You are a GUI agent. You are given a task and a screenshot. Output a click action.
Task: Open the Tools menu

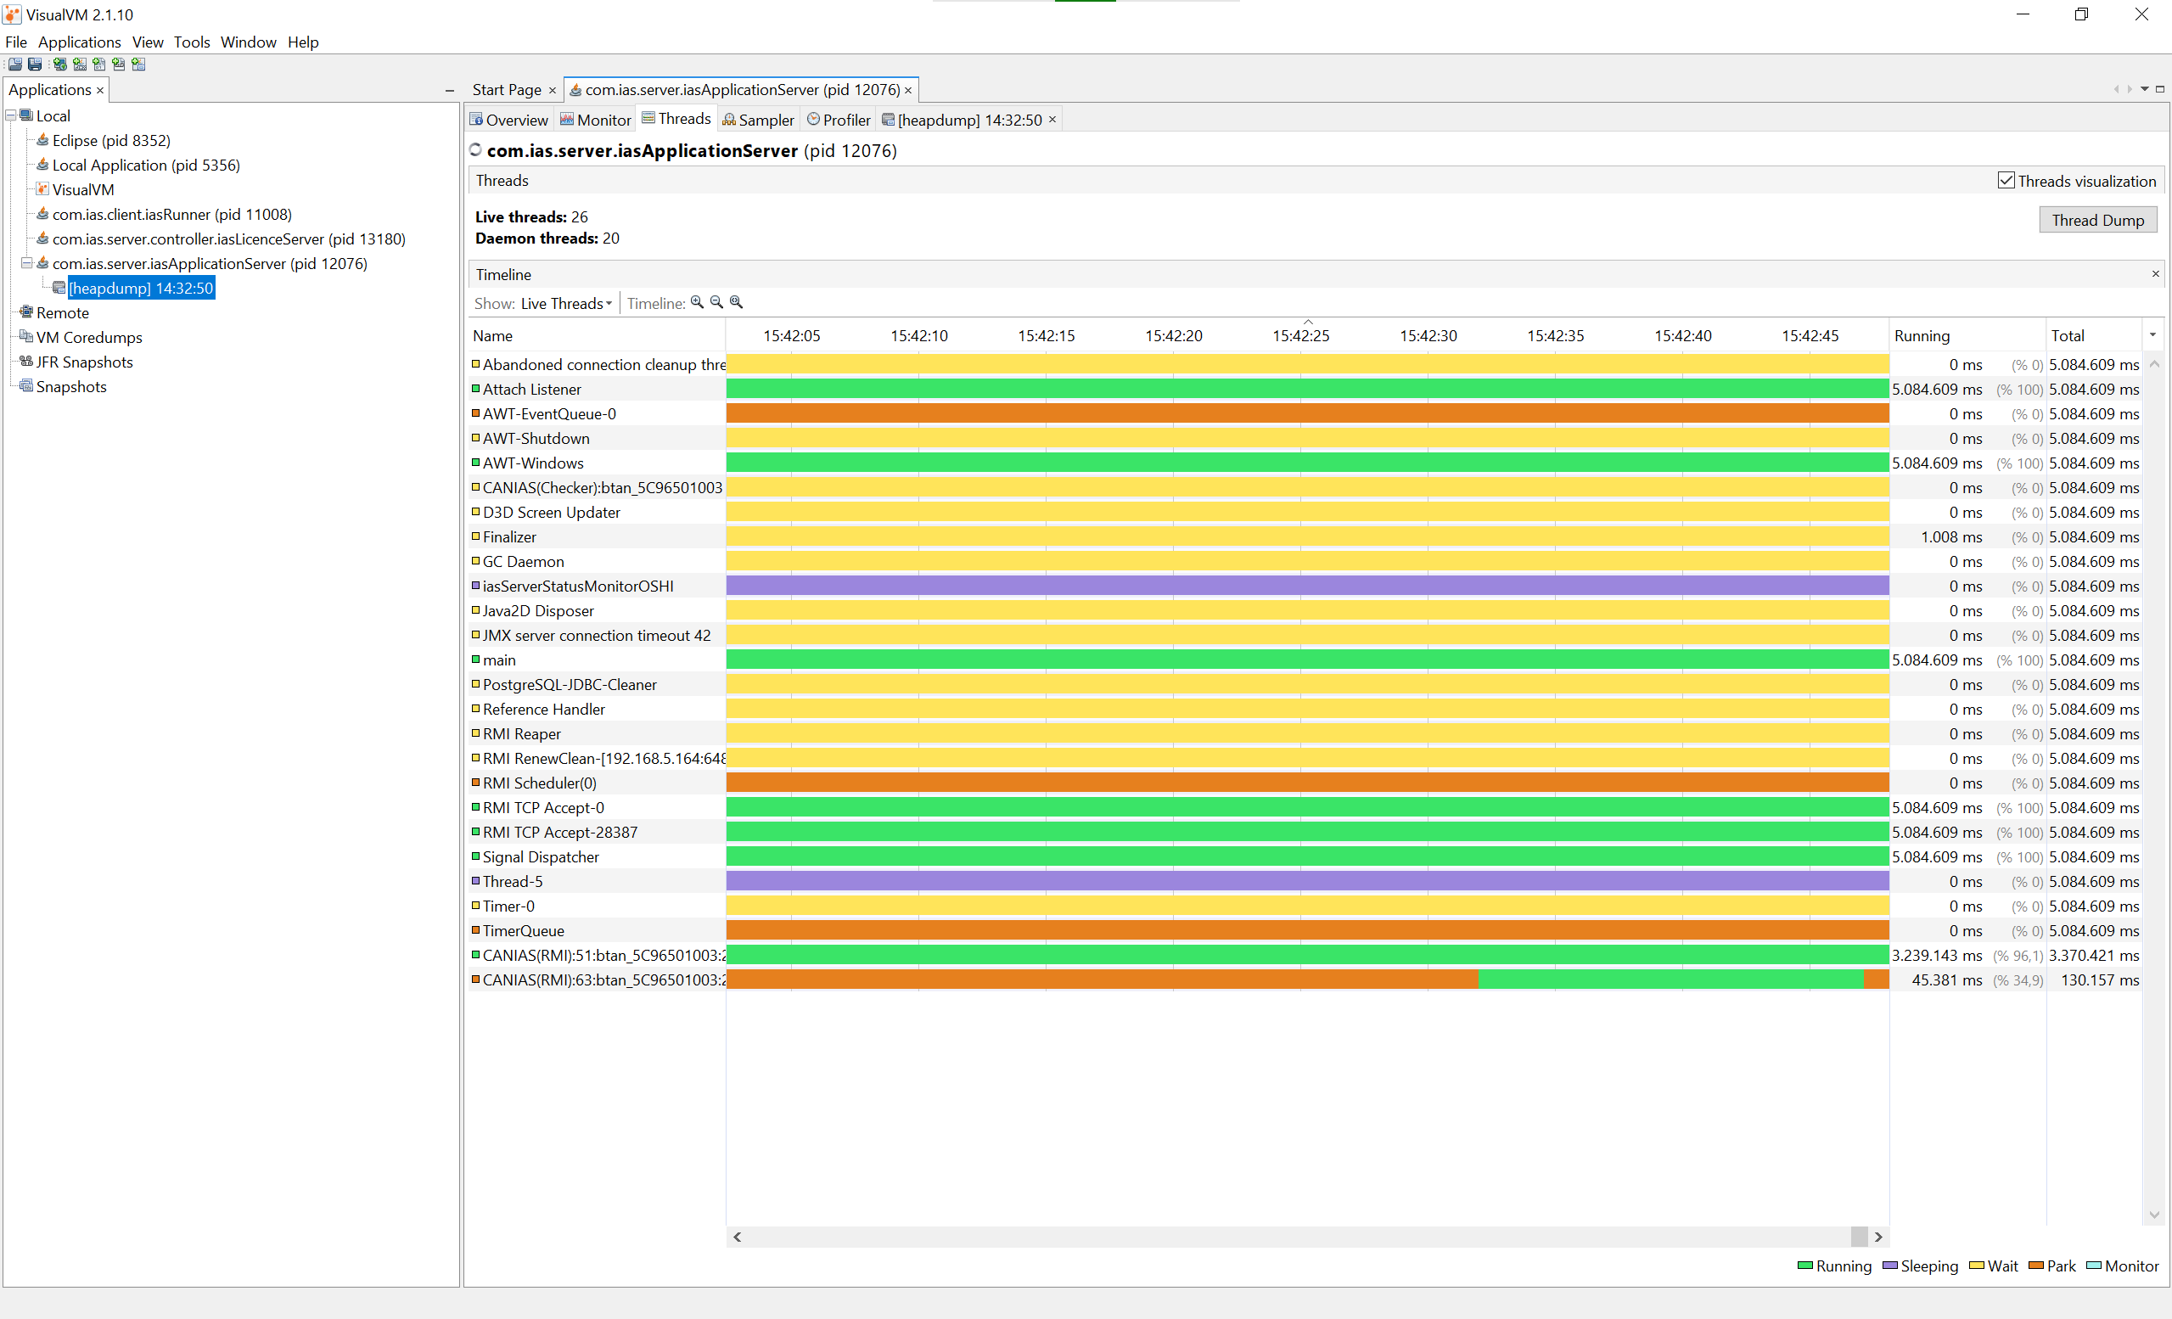(x=191, y=42)
